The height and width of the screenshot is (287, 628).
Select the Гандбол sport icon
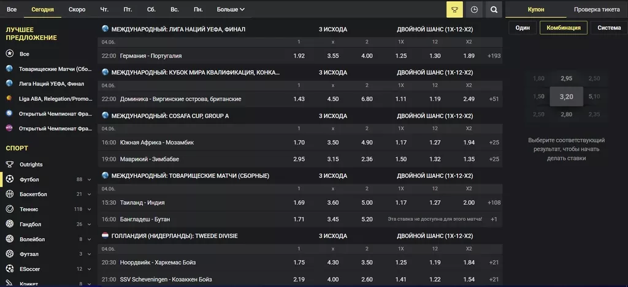tap(10, 224)
